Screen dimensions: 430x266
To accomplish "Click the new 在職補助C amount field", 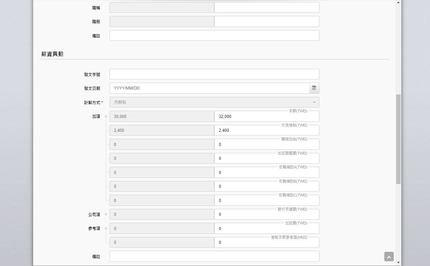I will [x=267, y=201].
